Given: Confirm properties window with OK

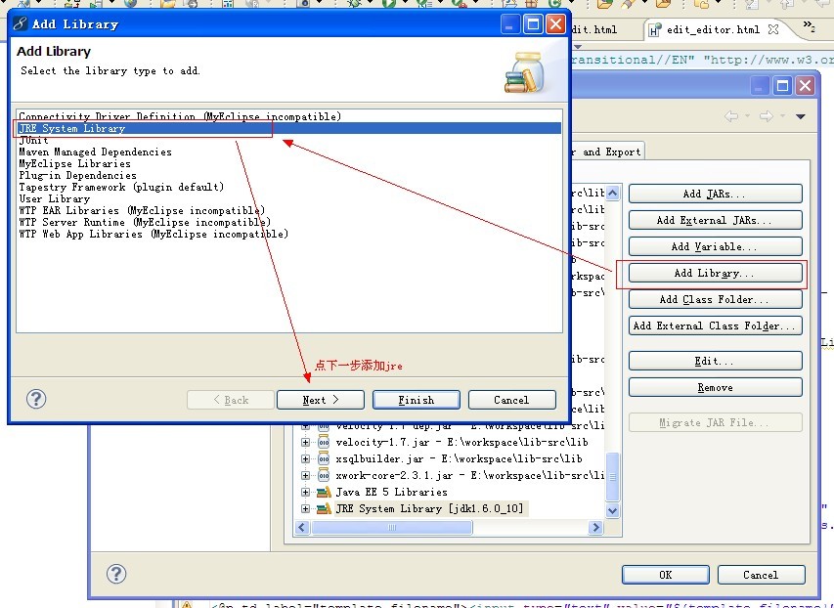Looking at the screenshot, I should click(666, 575).
